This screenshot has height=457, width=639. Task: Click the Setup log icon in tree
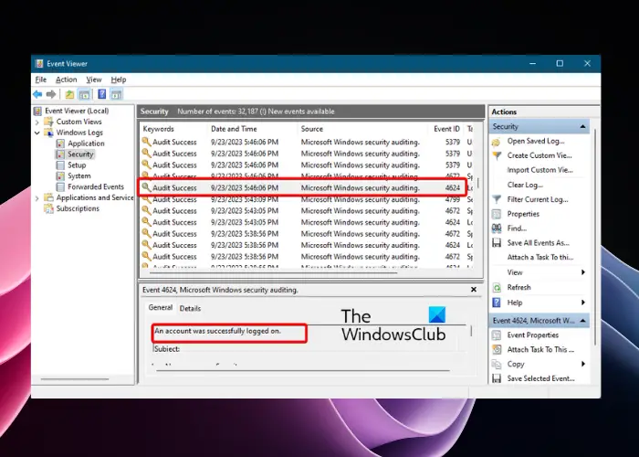[x=60, y=165]
